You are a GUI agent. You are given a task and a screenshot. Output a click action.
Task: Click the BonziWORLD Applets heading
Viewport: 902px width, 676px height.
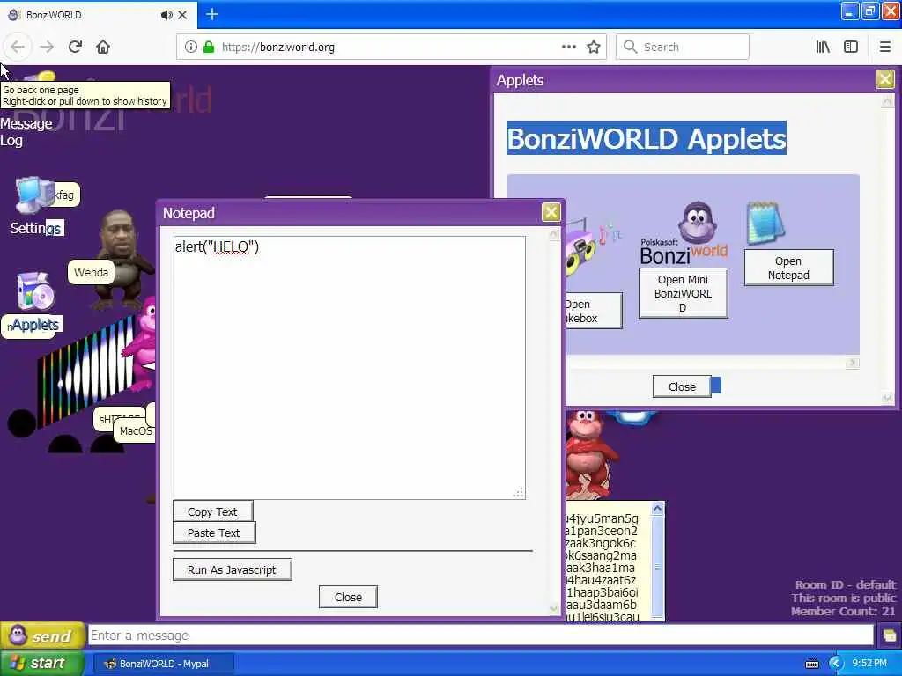pos(647,138)
